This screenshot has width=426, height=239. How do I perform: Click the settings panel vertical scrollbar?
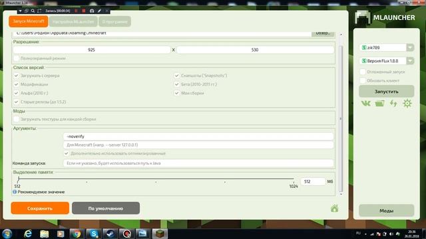(341, 119)
